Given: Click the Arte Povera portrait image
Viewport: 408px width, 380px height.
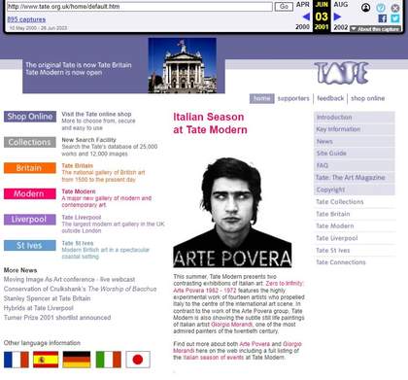Looking at the screenshot, I should (x=232, y=212).
